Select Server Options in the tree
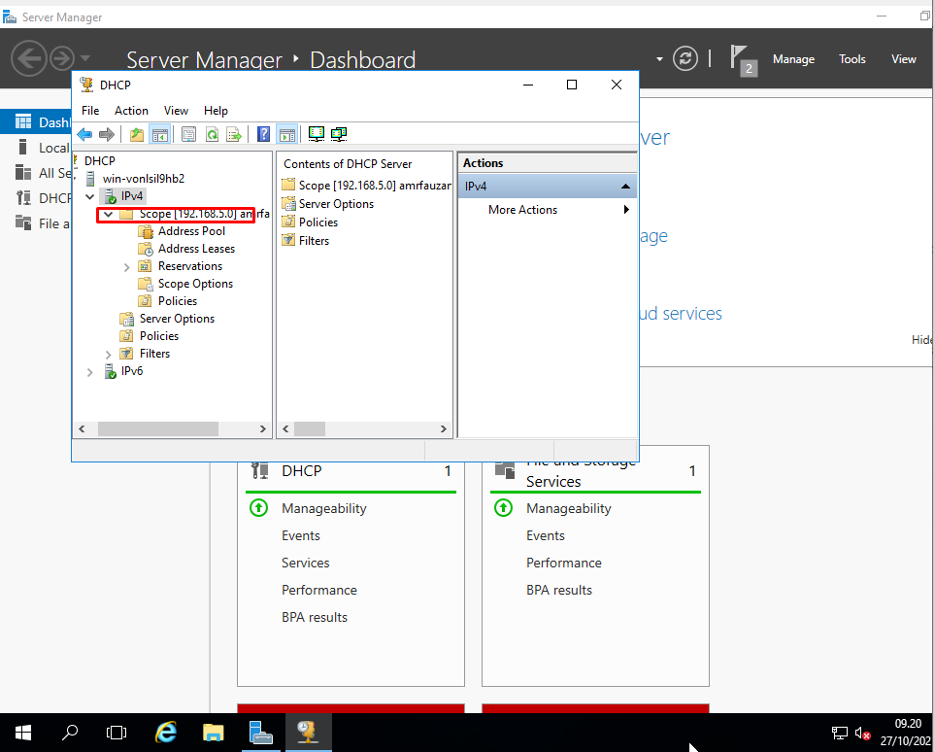The width and height of the screenshot is (935, 752). point(177,318)
